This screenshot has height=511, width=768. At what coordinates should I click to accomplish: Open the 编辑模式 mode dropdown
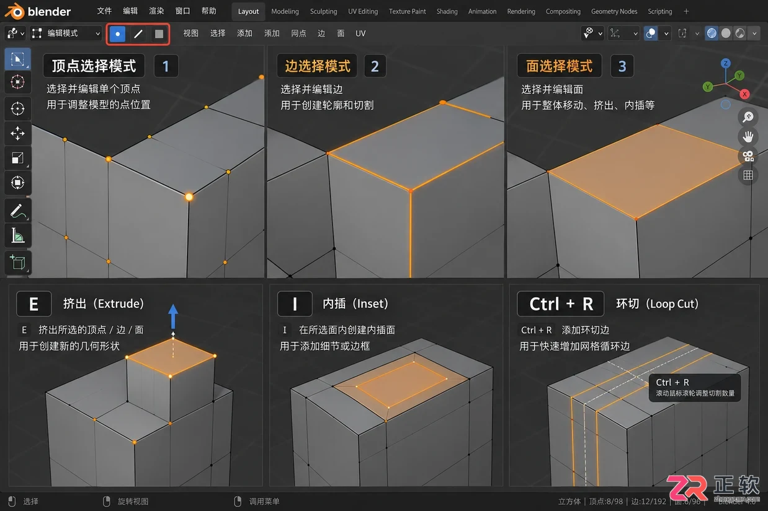pyautogui.click(x=66, y=33)
